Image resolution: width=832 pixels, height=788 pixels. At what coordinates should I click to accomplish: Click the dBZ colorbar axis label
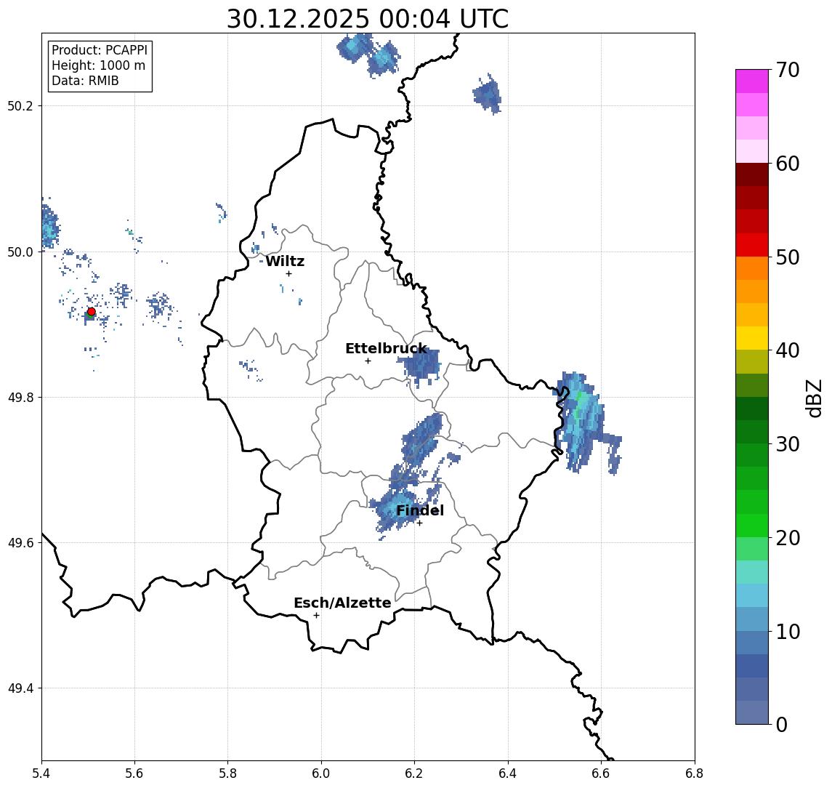coord(813,398)
